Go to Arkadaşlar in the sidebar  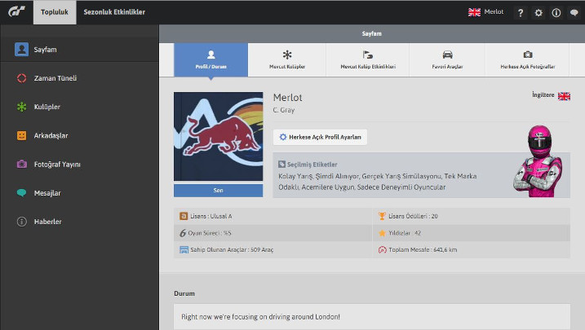51,135
